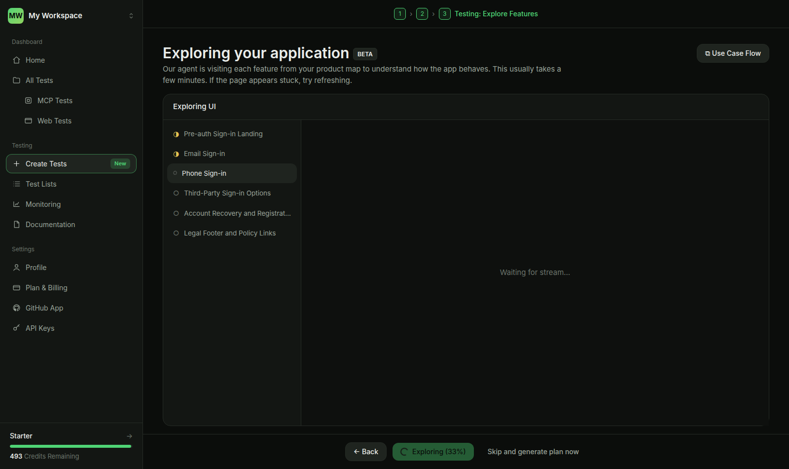
Task: Open Plan & Billing settings
Action: (71, 288)
